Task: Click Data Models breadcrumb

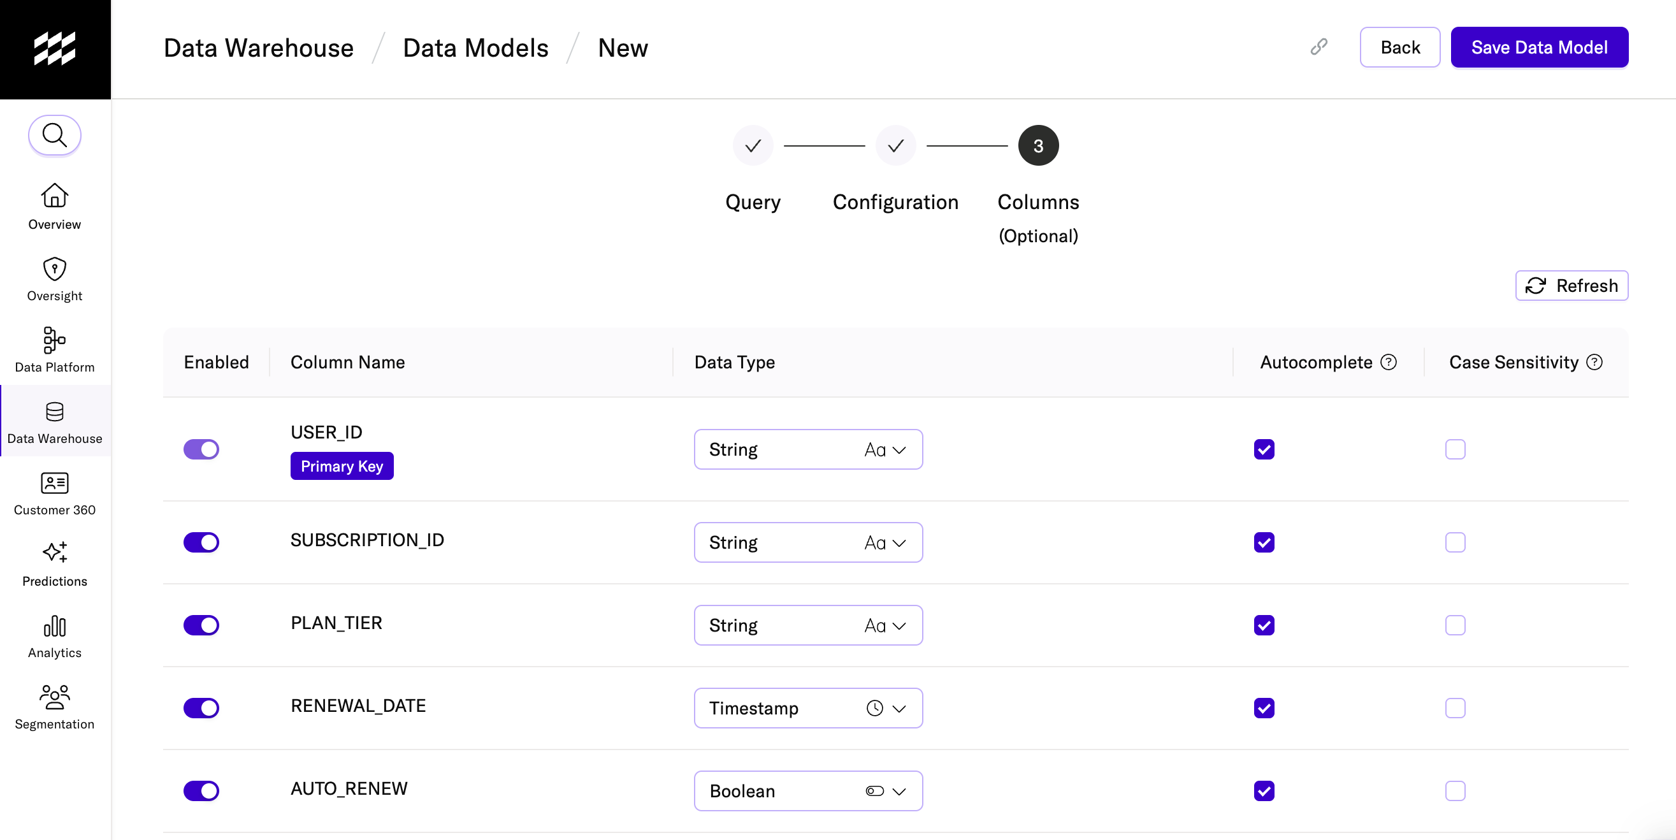Action: (475, 48)
